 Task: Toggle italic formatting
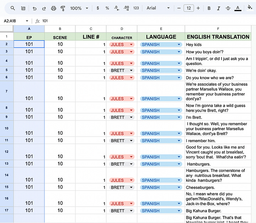coord(218,8)
